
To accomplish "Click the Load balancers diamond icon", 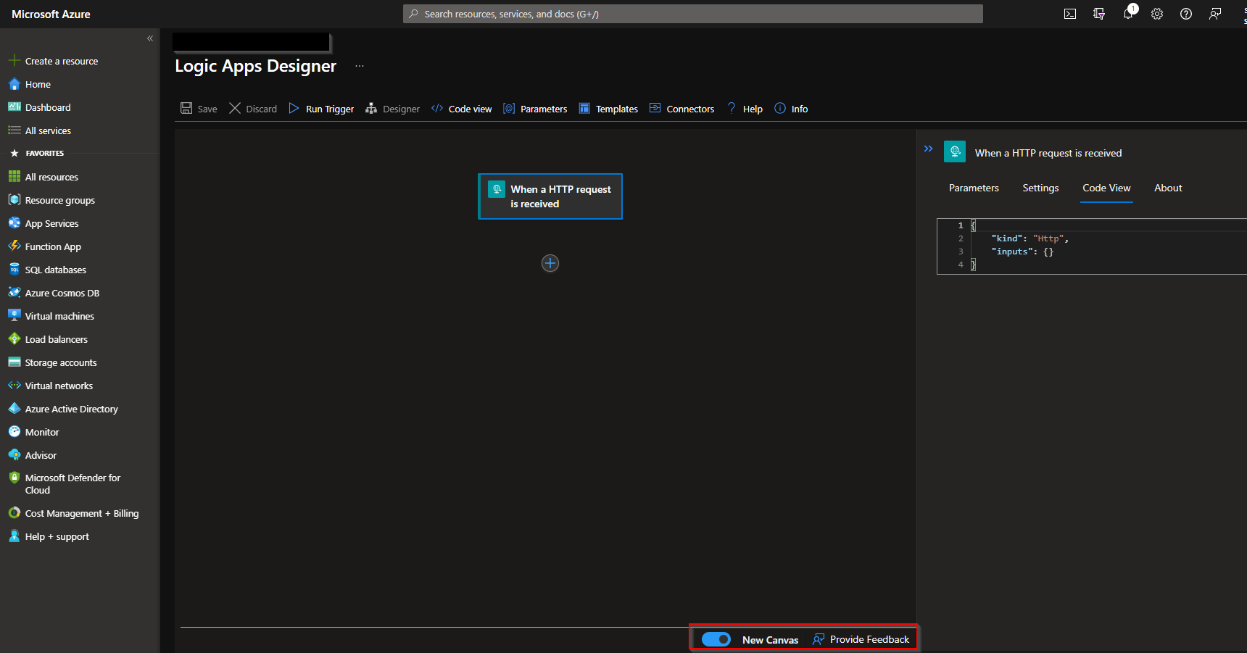I will [14, 339].
